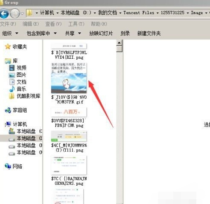
Task: Select 计算机 in navigation pane
Action: (x=20, y=124)
